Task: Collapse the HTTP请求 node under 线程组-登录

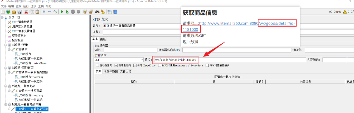Action: point(9,49)
